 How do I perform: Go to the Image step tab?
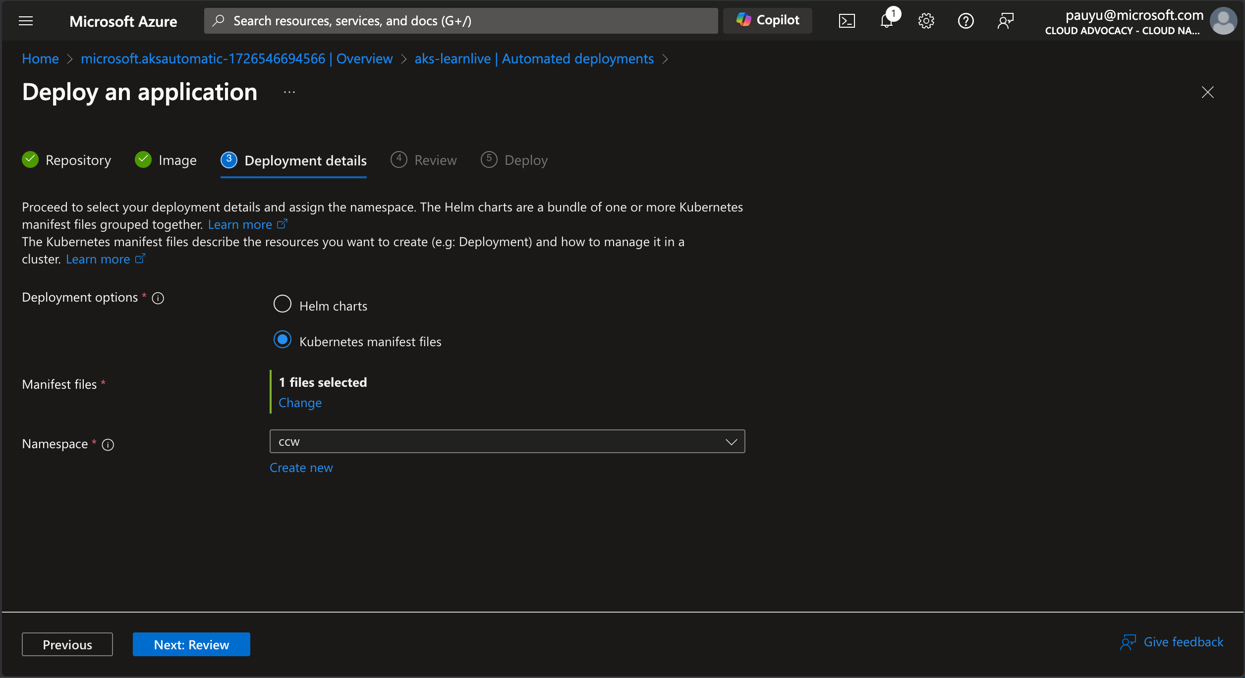pyautogui.click(x=166, y=160)
